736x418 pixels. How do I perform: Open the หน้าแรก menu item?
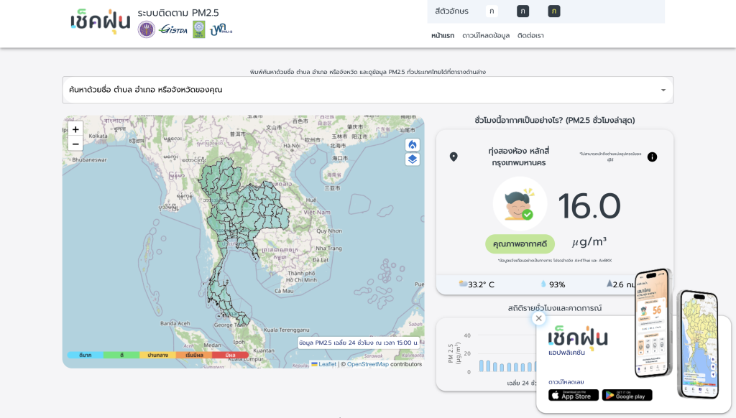pos(443,36)
